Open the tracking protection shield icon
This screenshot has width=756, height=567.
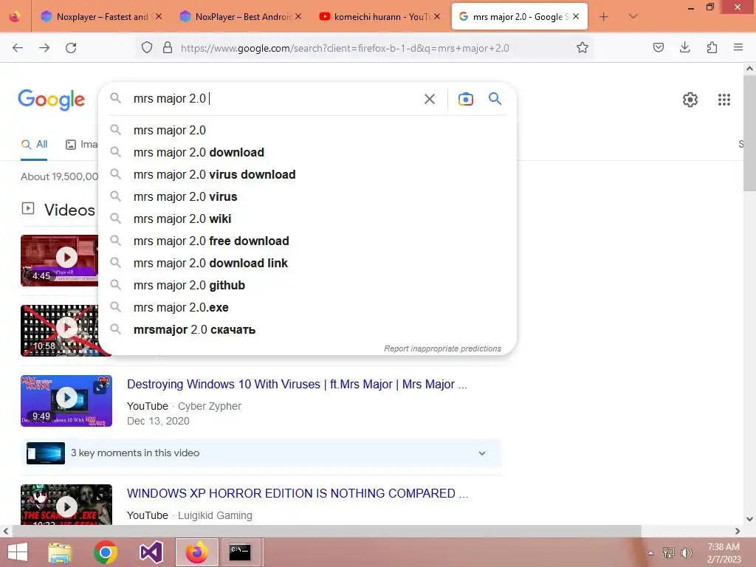click(147, 48)
